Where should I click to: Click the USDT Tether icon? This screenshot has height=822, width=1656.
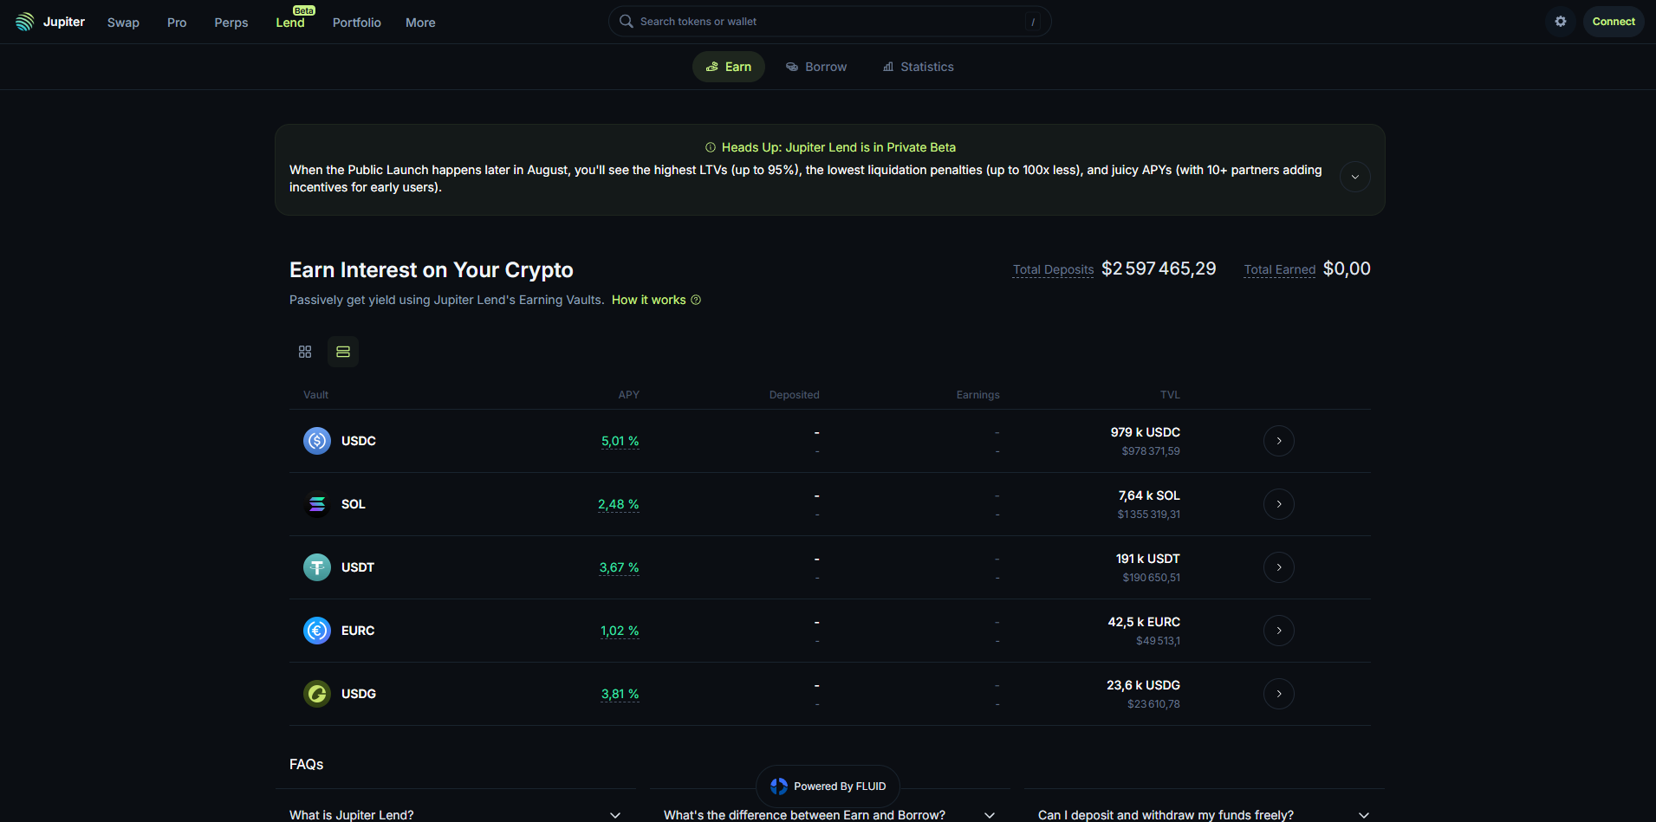tap(317, 567)
